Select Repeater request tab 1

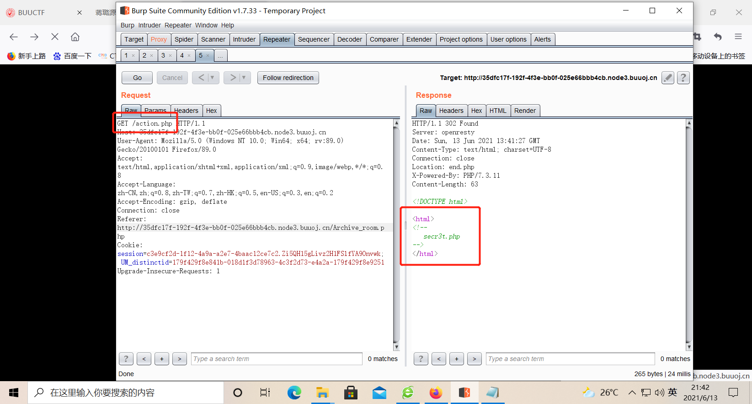pos(126,55)
